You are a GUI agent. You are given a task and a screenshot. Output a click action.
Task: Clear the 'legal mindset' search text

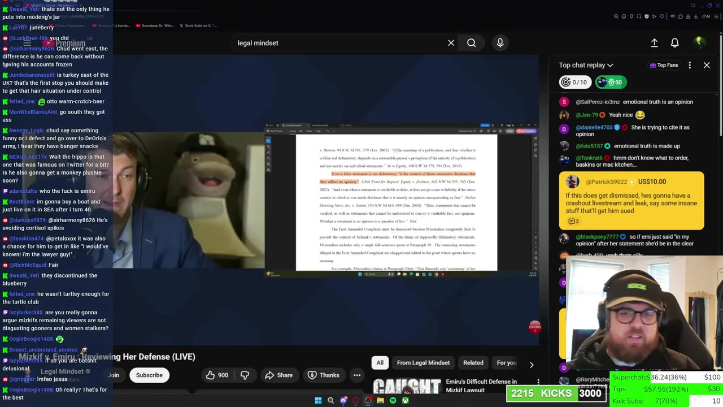click(451, 42)
